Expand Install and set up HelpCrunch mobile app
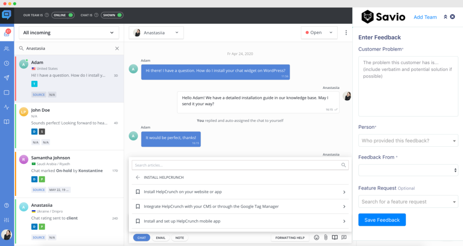The height and width of the screenshot is (246, 463). (240, 221)
